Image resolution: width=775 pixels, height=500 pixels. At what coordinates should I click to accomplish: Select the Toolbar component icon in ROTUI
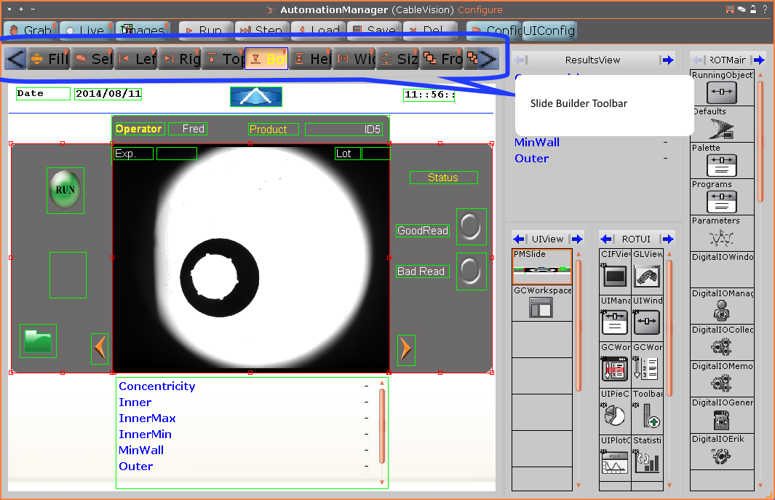tap(648, 411)
